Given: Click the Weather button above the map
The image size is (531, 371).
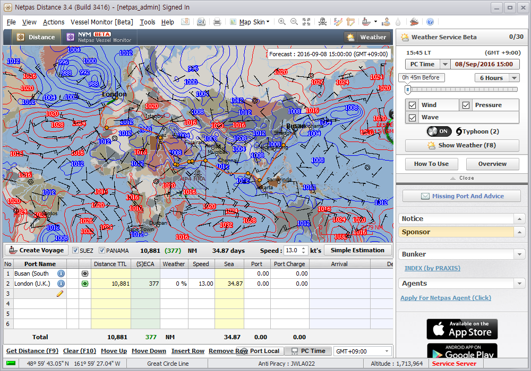Looking at the screenshot, I should tap(367, 37).
